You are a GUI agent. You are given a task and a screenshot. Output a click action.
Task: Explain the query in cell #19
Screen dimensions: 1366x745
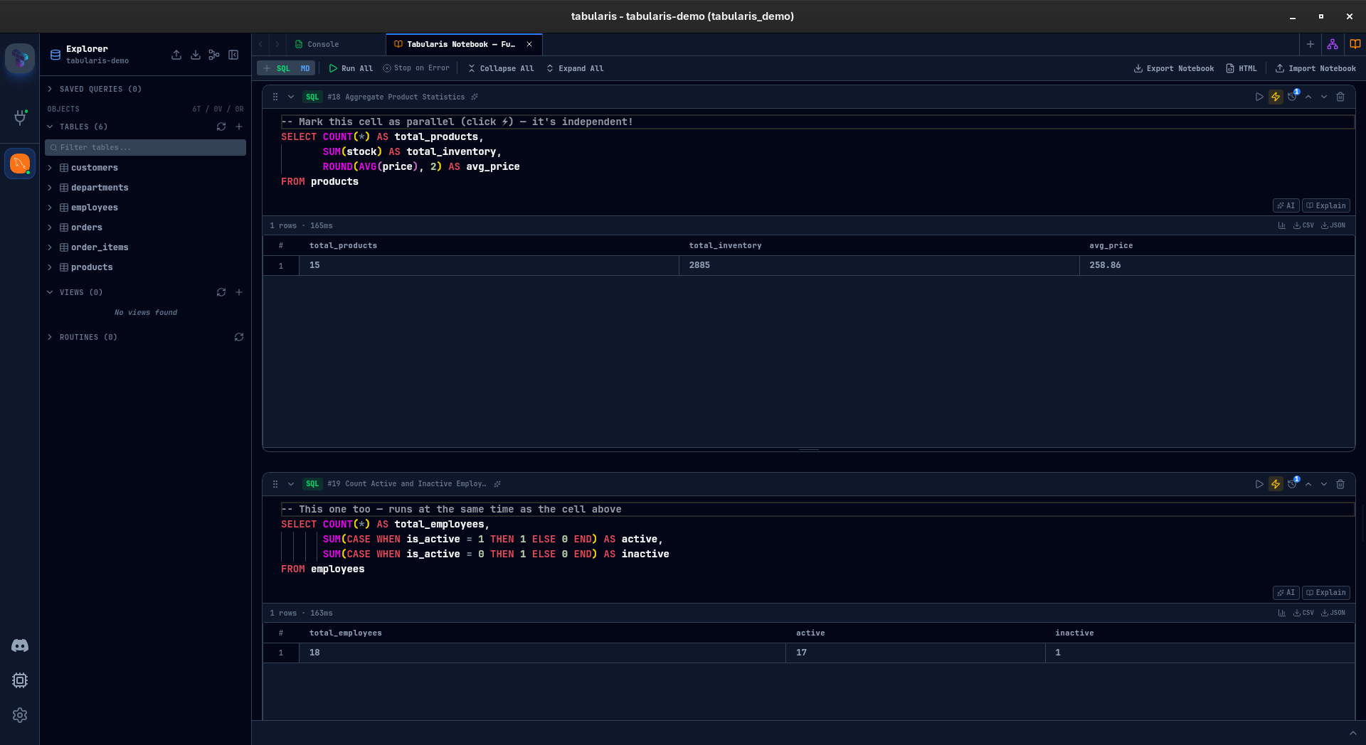pos(1325,592)
